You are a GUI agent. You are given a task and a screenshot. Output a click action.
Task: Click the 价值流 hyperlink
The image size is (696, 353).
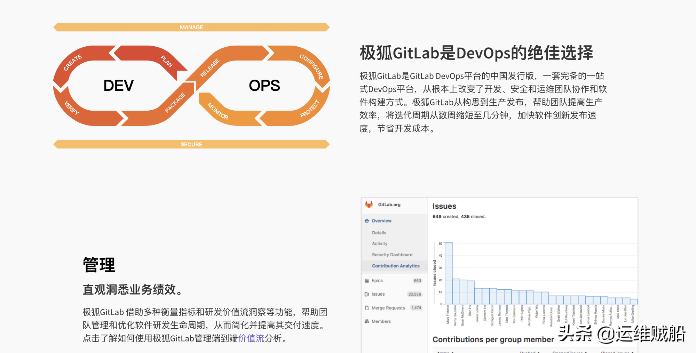tap(251, 338)
